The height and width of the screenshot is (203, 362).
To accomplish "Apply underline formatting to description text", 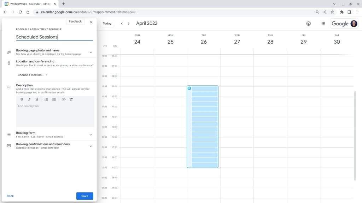I will click(37, 99).
